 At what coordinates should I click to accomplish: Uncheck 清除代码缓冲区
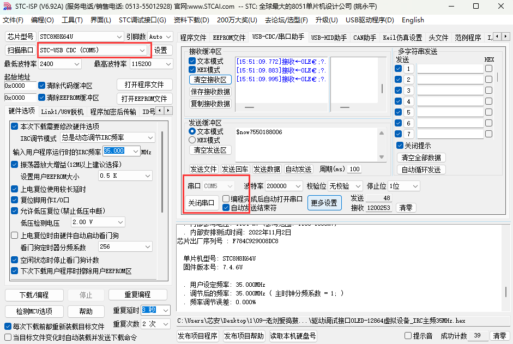tap(41, 86)
